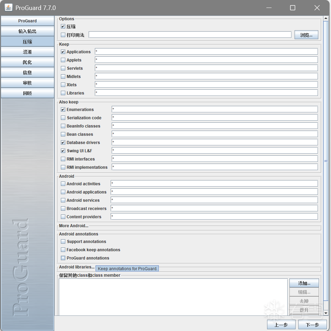Uncheck the Enumerations checkbox

(x=63, y=109)
